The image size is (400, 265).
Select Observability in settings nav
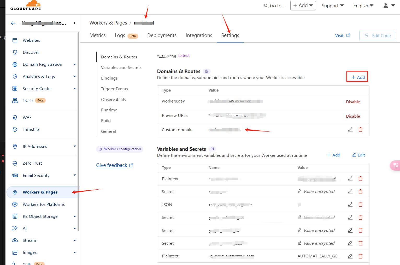pyautogui.click(x=114, y=99)
